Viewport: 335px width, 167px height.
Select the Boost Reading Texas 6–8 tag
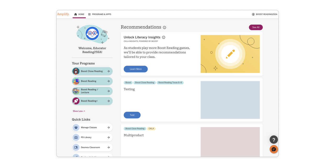(x=170, y=82)
